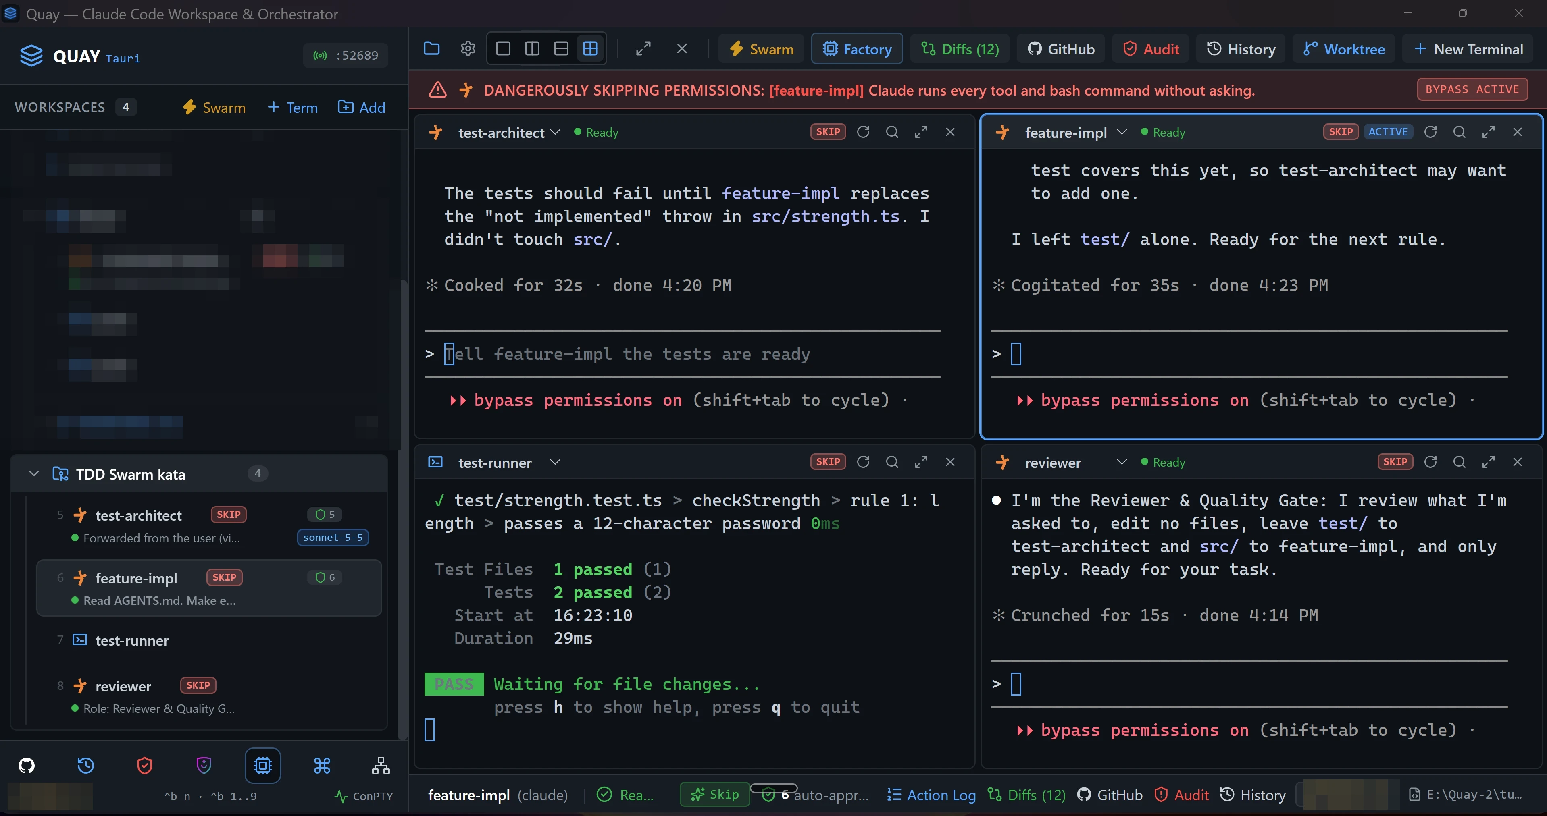The height and width of the screenshot is (816, 1547).
Task: Add a new Term in Workspaces header
Action: 292,108
